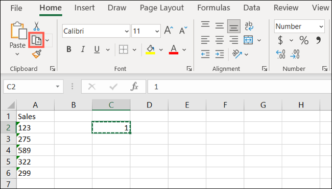
Task: Click the Decrease Indent icon
Action: 205,55
